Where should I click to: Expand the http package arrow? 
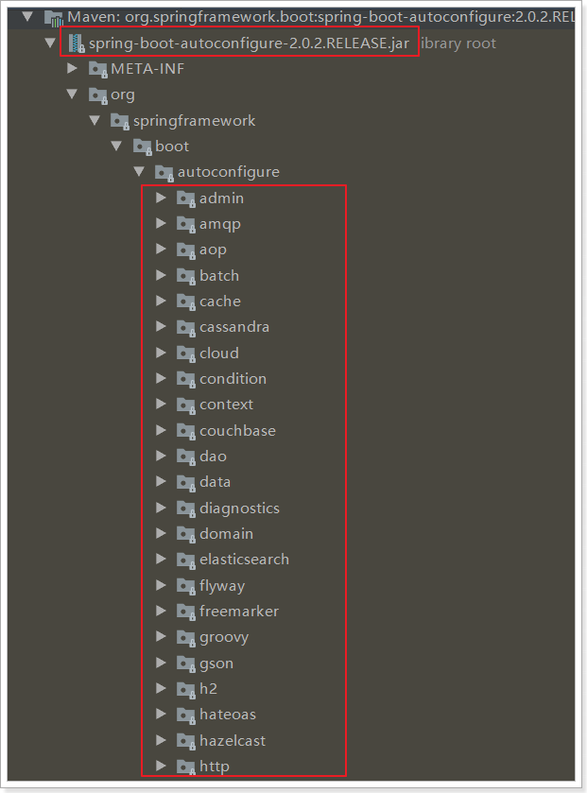(x=161, y=766)
